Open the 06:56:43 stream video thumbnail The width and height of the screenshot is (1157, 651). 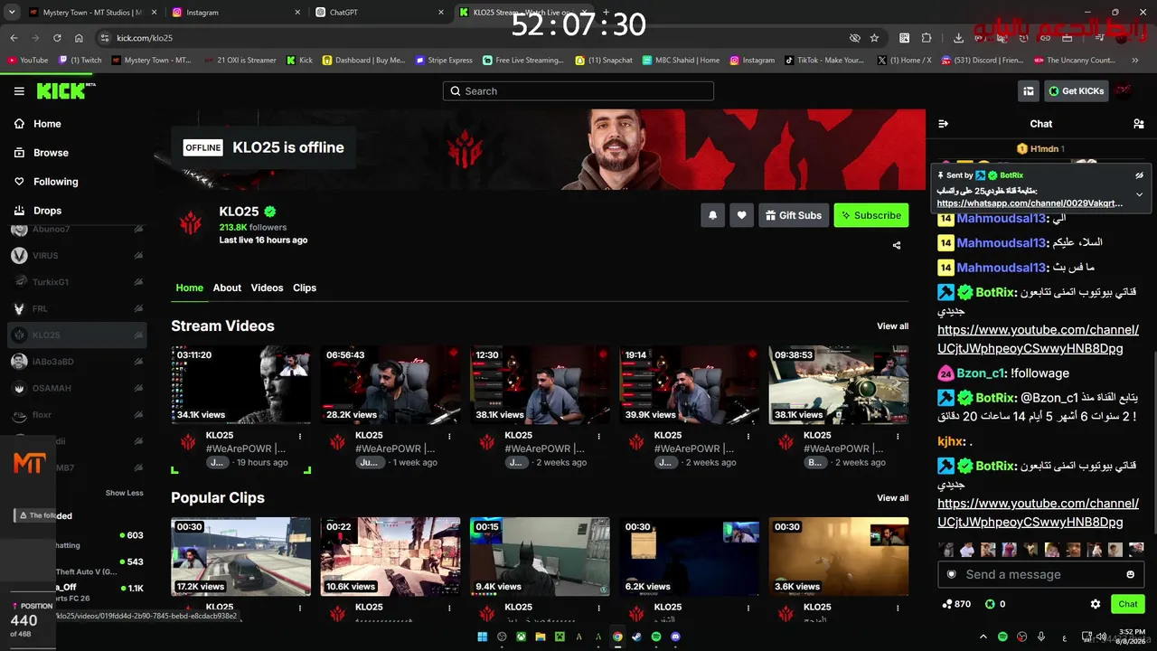pos(390,384)
